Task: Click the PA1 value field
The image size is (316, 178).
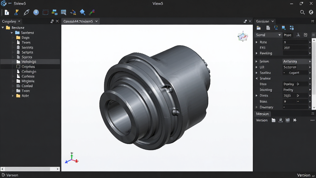Action: point(295,48)
